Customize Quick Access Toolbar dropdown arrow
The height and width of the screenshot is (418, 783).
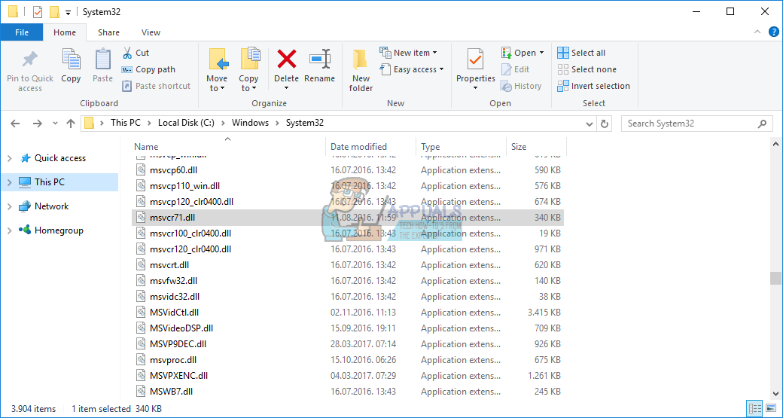[68, 12]
